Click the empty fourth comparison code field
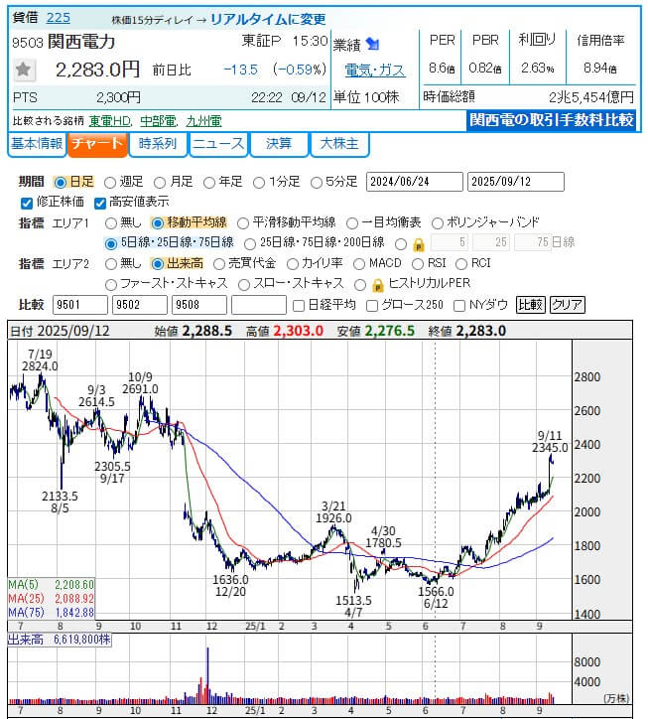 pyautogui.click(x=259, y=305)
